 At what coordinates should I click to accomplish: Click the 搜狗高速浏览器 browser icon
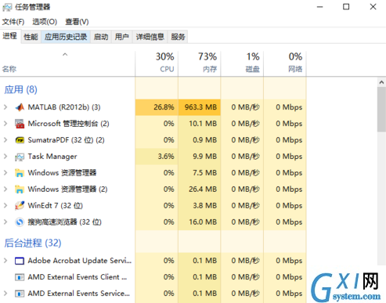[x=20, y=222]
